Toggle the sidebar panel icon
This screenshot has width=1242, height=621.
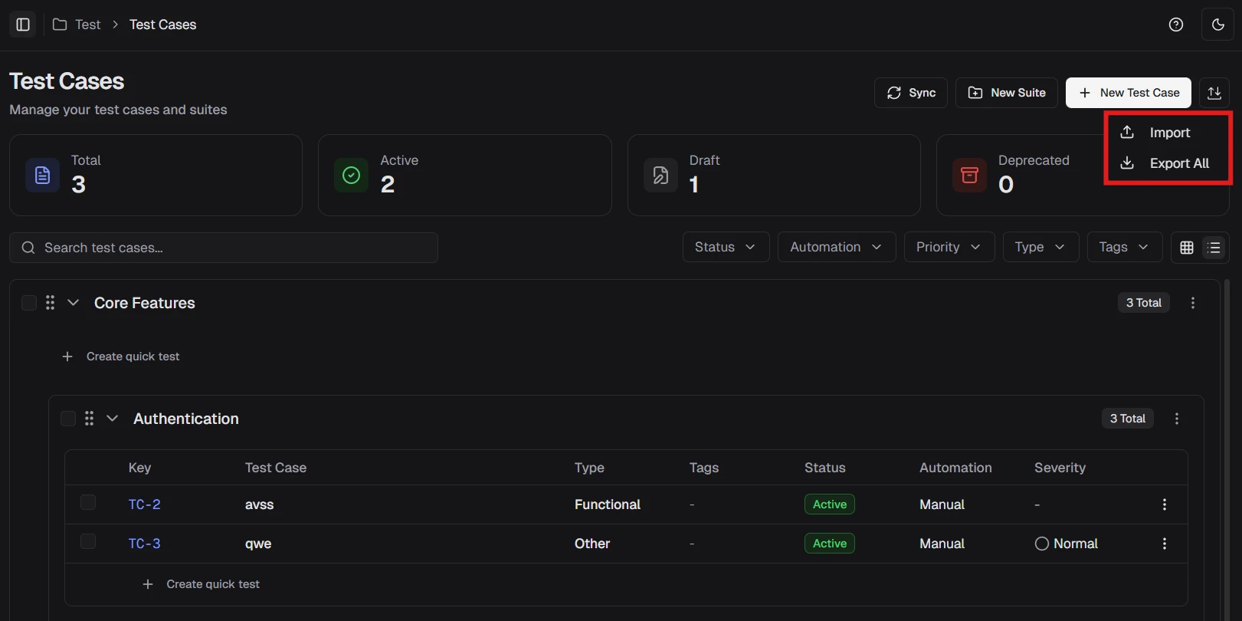point(23,25)
